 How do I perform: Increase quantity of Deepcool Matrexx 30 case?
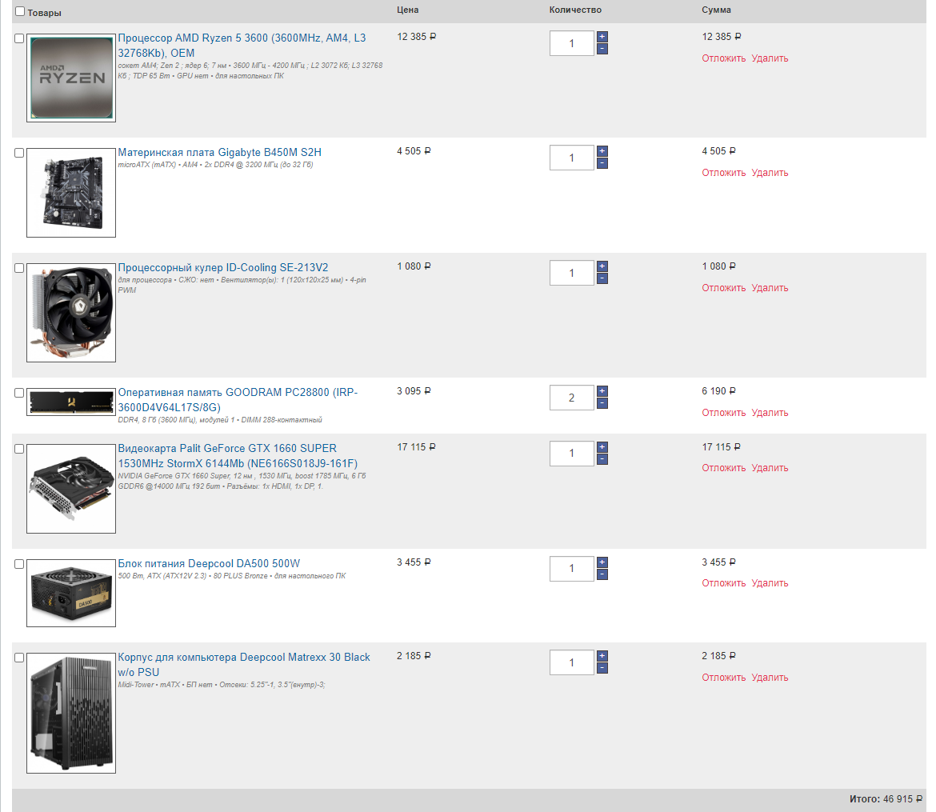pos(602,655)
